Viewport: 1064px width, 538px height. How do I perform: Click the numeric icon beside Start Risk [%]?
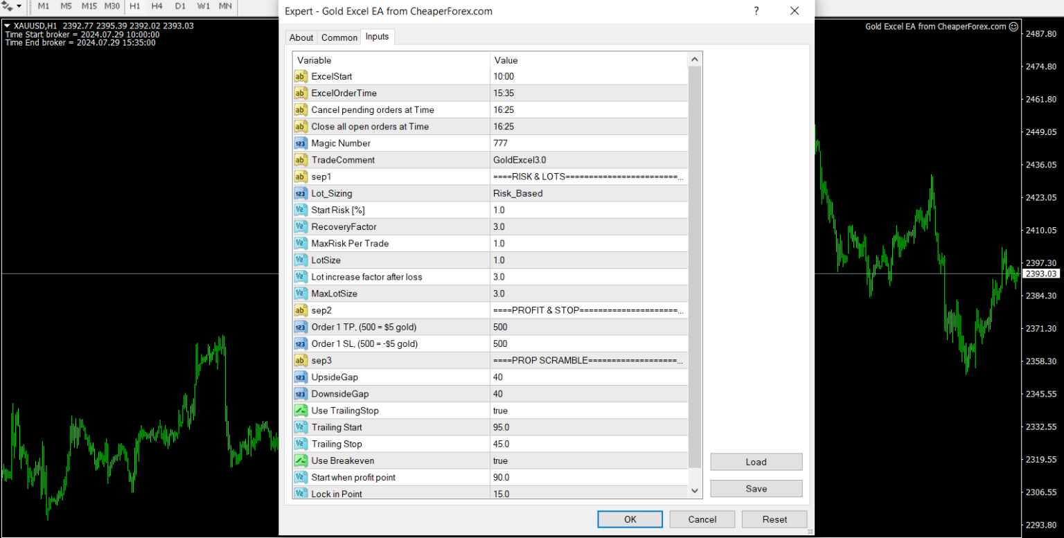301,210
